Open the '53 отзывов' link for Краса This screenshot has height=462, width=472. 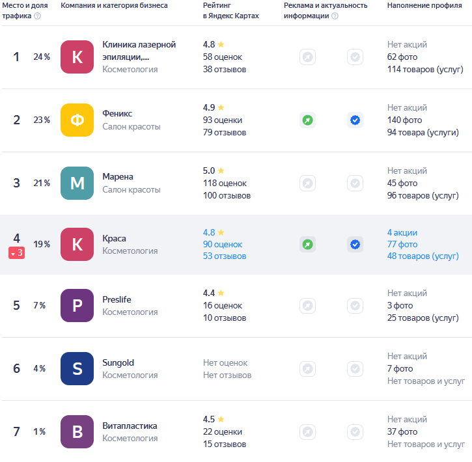coord(225,256)
